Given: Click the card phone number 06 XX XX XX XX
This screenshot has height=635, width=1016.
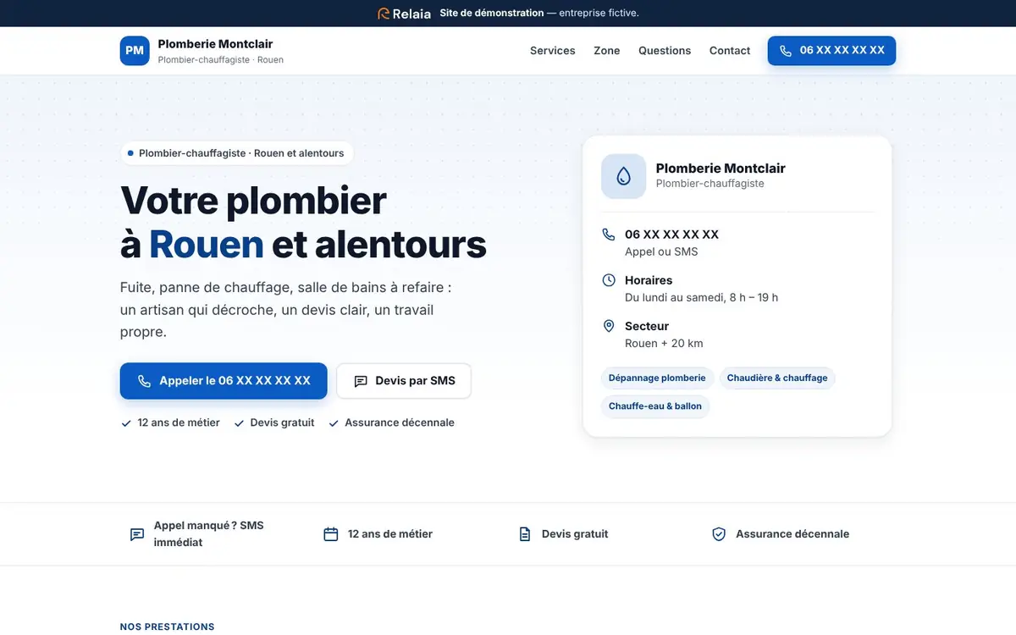Looking at the screenshot, I should pos(671,235).
